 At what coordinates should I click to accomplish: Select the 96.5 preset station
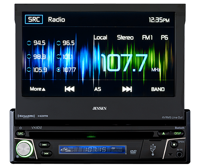point(66,43)
